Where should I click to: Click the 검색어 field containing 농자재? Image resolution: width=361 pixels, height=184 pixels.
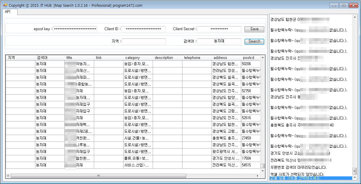[219, 41]
